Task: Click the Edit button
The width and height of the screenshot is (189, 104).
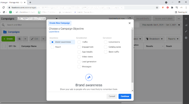Action: 35,39
